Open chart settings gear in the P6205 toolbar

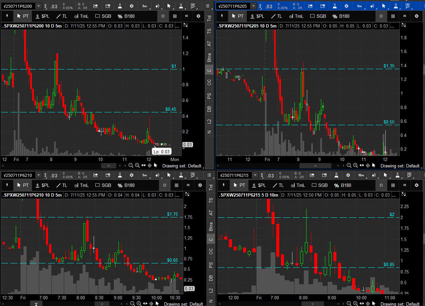pyautogui.click(x=347, y=6)
